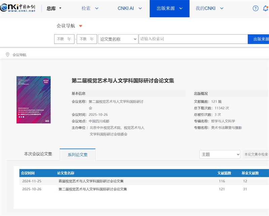Viewport: 269px width, 216px height.
Task: Click the 请输入检索词 search input field
Action: [192, 39]
